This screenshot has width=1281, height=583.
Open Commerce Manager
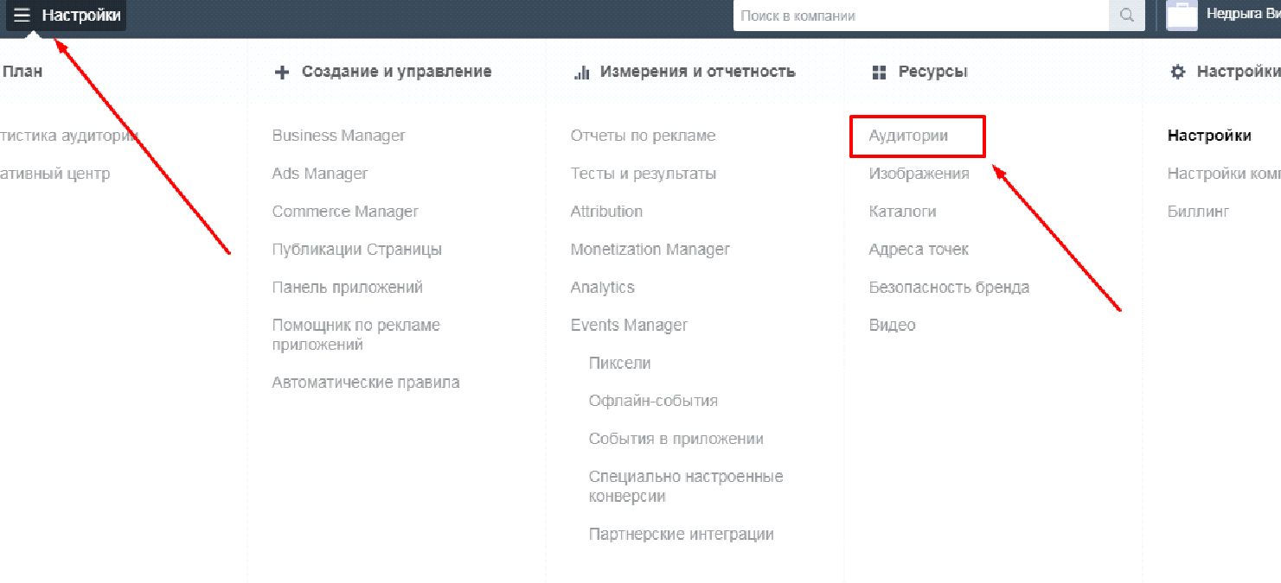click(345, 212)
